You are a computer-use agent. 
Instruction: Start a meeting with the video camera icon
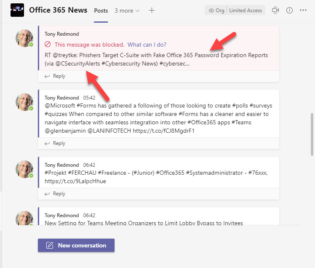tap(275, 10)
